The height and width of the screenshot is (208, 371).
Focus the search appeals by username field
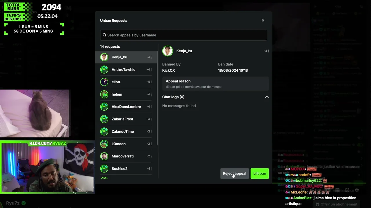(183, 35)
